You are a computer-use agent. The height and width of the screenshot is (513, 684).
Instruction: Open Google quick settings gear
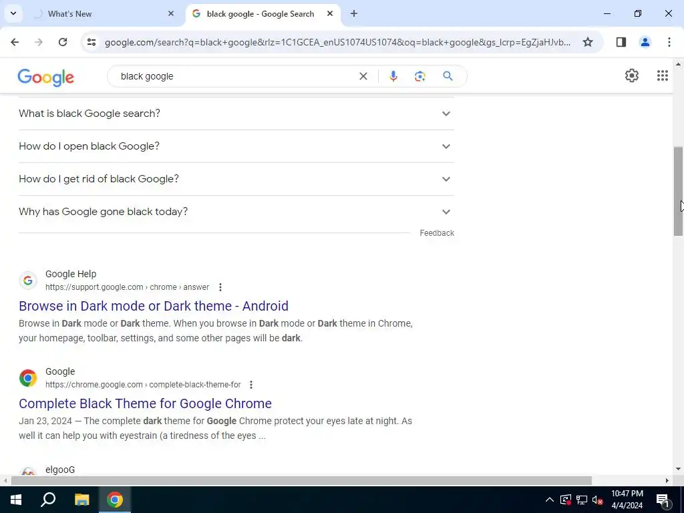pos(632,75)
